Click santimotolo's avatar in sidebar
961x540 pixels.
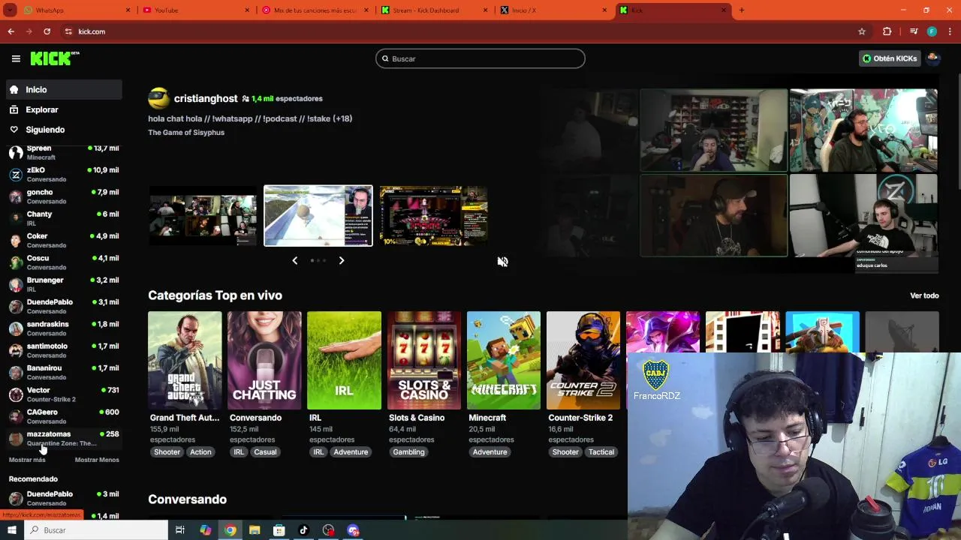coord(16,350)
